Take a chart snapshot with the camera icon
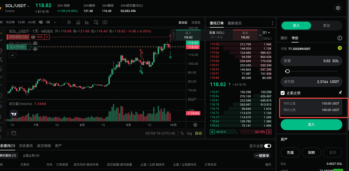The image size is (349, 171). [x=105, y=22]
